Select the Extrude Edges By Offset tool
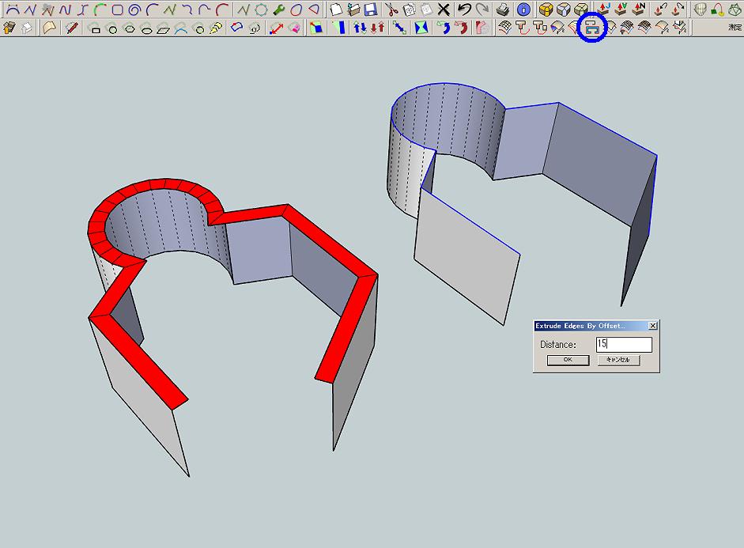The height and width of the screenshot is (548, 744). 593,28
